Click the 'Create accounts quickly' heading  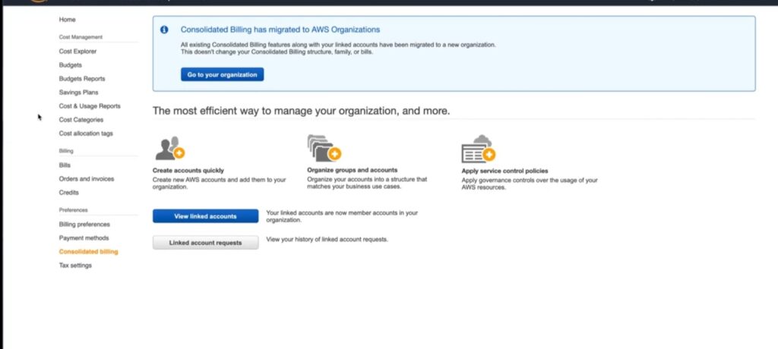click(x=188, y=171)
